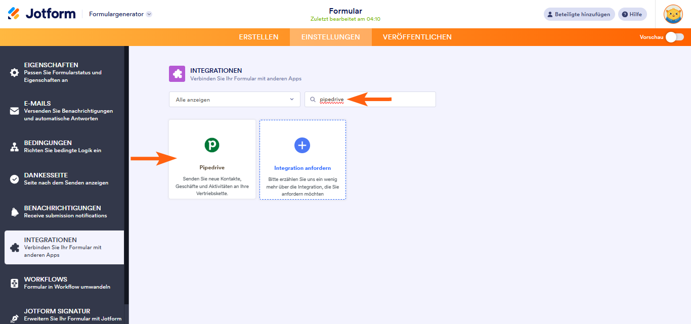Select the Integration anfordern card
691x324 pixels.
coord(302,160)
